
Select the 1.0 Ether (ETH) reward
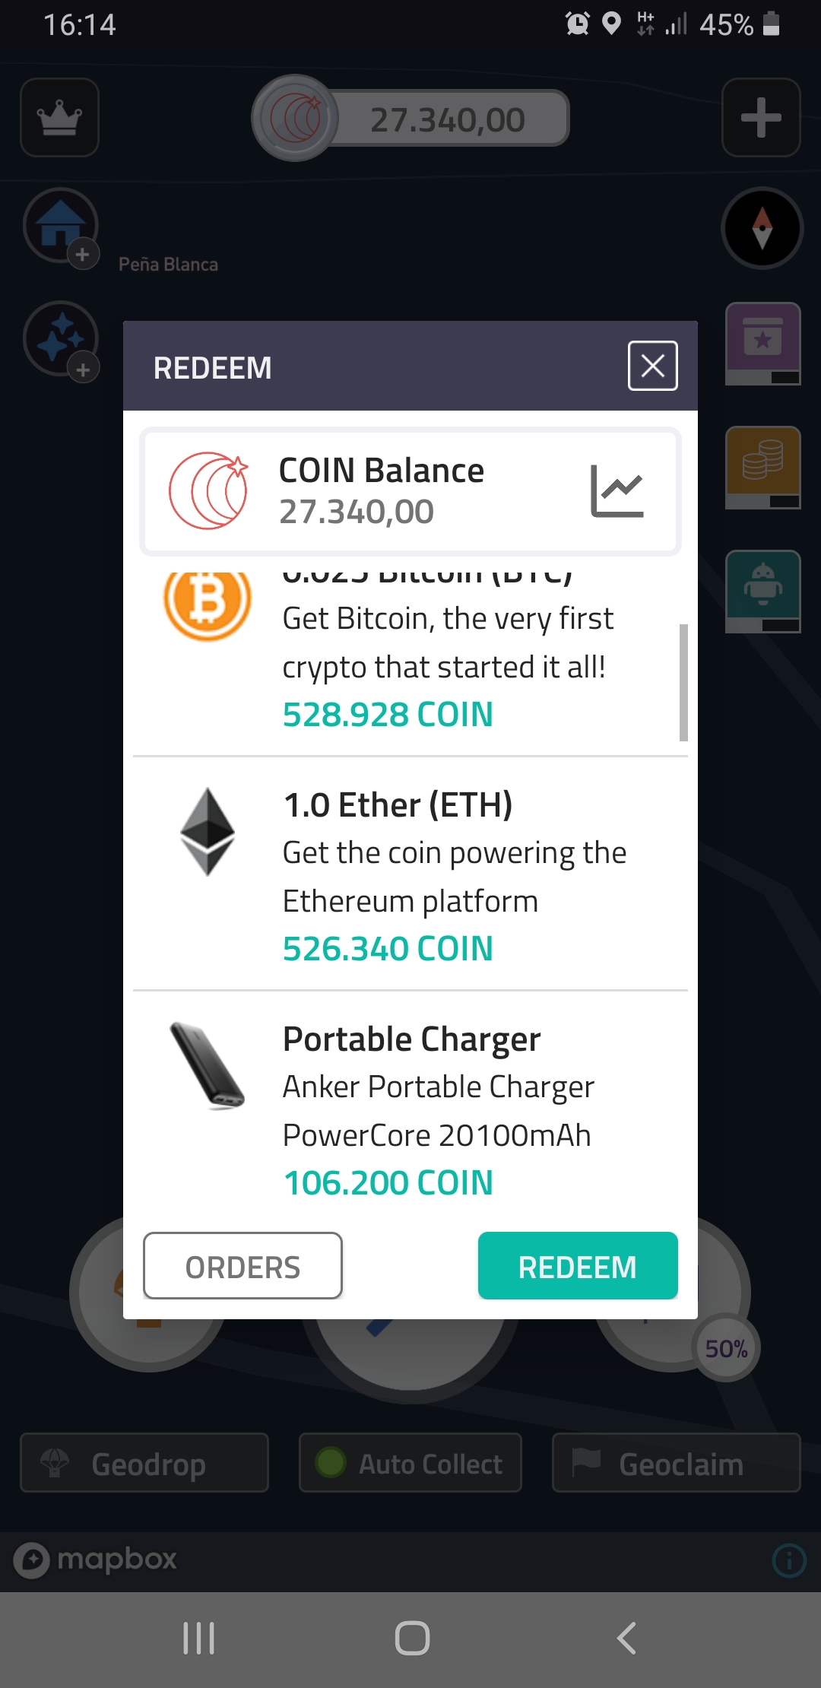(410, 874)
